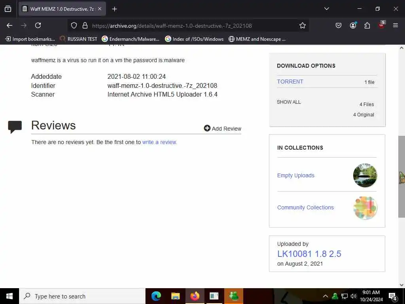Click the Addeddate value 2021-08-02 11:00:24
Image resolution: width=405 pixels, height=304 pixels.
(136, 76)
